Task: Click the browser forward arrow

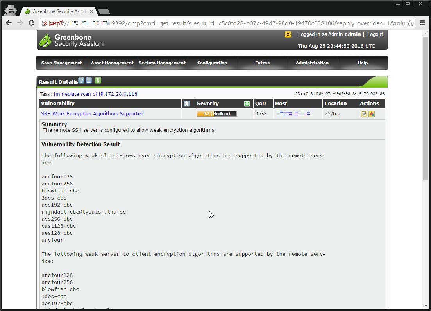Action: click(x=20, y=23)
